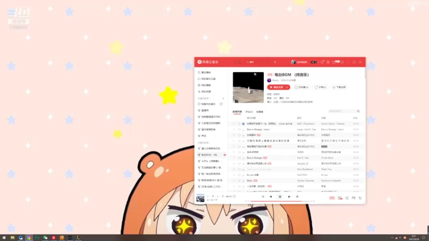Expand the VIP membership dropdown arrow
This screenshot has height=241, width=429.
[318, 62]
